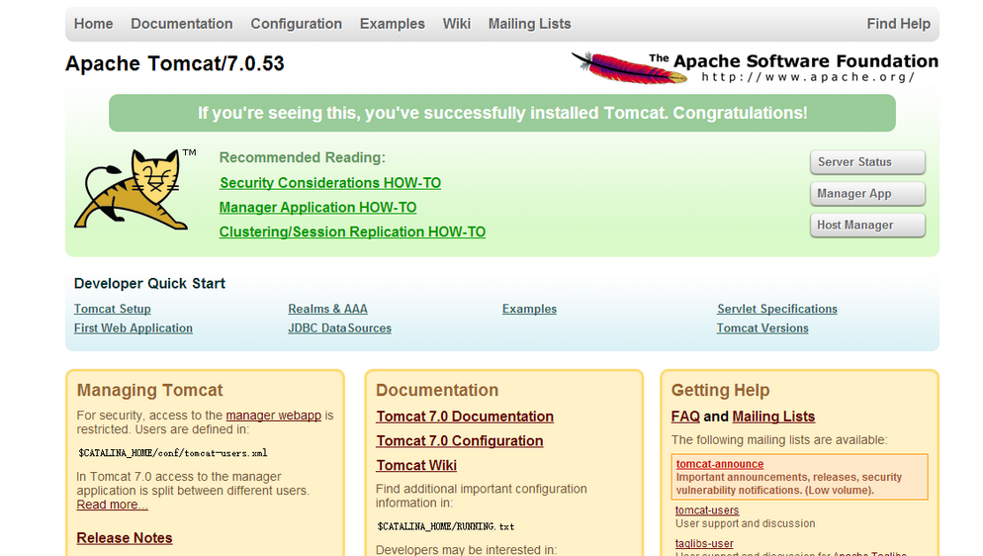
Task: Click the Getting Help heading
Action: (720, 391)
